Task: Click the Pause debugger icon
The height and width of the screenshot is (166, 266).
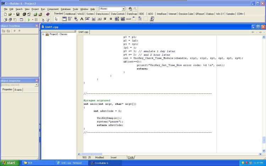Action: pyautogui.click(x=36, y=19)
